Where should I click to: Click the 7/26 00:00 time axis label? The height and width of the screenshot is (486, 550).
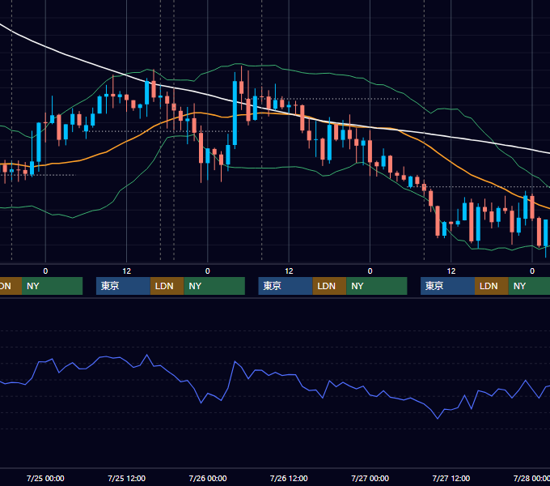pos(208,478)
